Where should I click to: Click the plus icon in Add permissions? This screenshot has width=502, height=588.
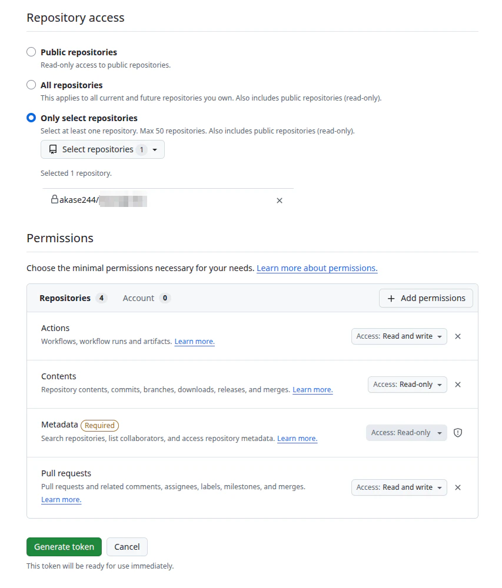tap(391, 299)
